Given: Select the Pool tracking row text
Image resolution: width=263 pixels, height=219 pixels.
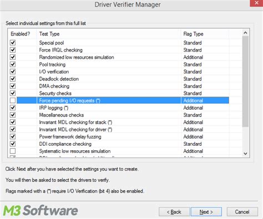Looking at the screenshot, I should point(52,64).
